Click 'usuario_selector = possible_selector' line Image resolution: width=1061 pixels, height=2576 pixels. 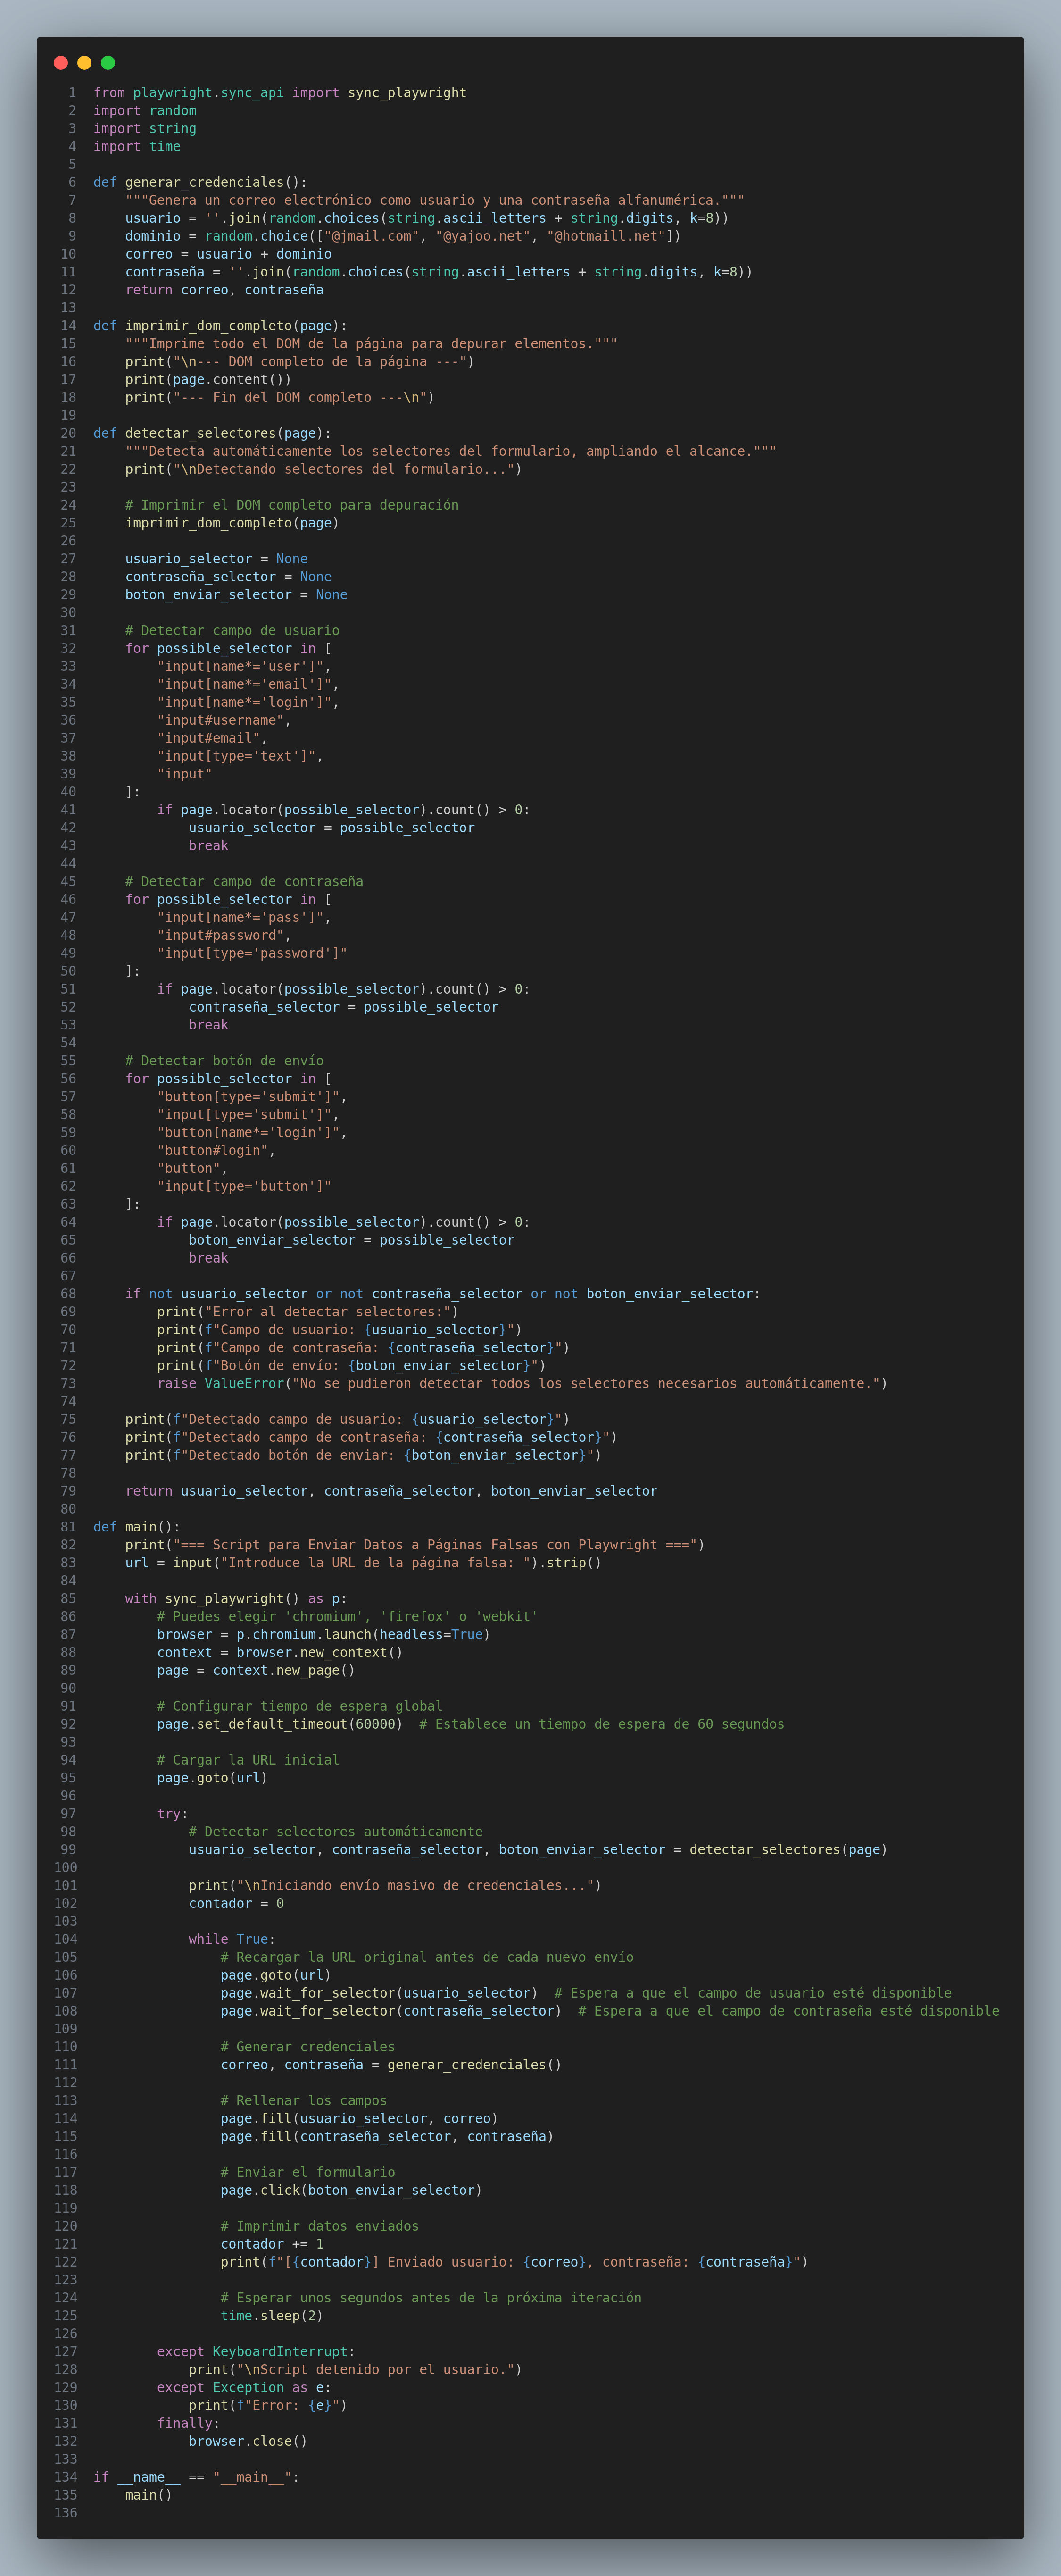coord(332,828)
